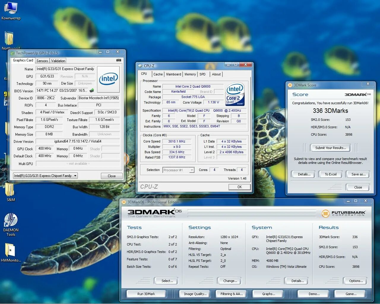Screen dimensions: 380x304
Task: Click Filtering & AA button
Action: (x=232, y=294)
